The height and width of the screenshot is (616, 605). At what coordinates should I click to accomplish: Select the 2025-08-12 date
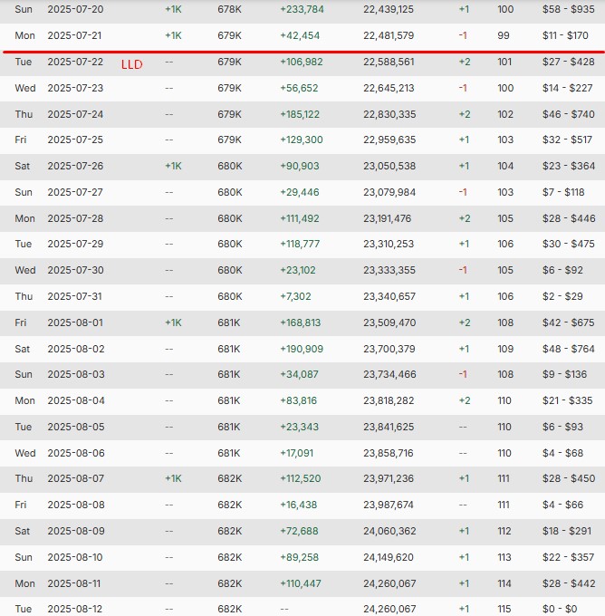click(74, 609)
